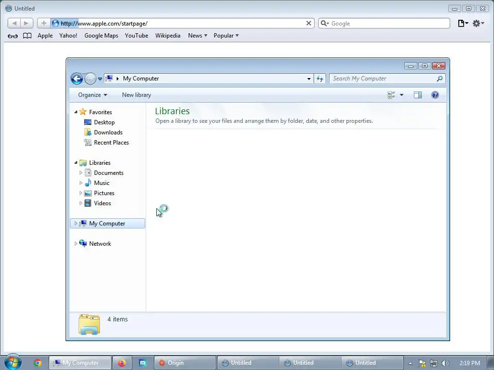Screen dimensions: 494x370
Task: Click the Windows Start orb
Action: click(x=13, y=362)
